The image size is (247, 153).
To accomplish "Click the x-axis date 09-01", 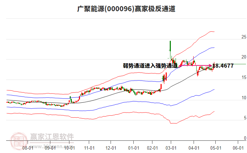I will point(50,148).
